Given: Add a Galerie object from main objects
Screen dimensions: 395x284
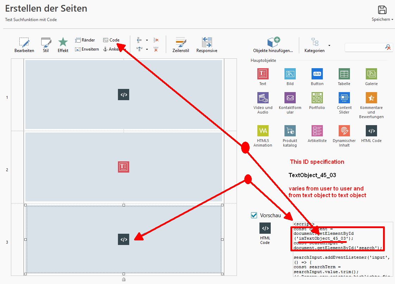Looking at the screenshot, I should click(371, 74).
